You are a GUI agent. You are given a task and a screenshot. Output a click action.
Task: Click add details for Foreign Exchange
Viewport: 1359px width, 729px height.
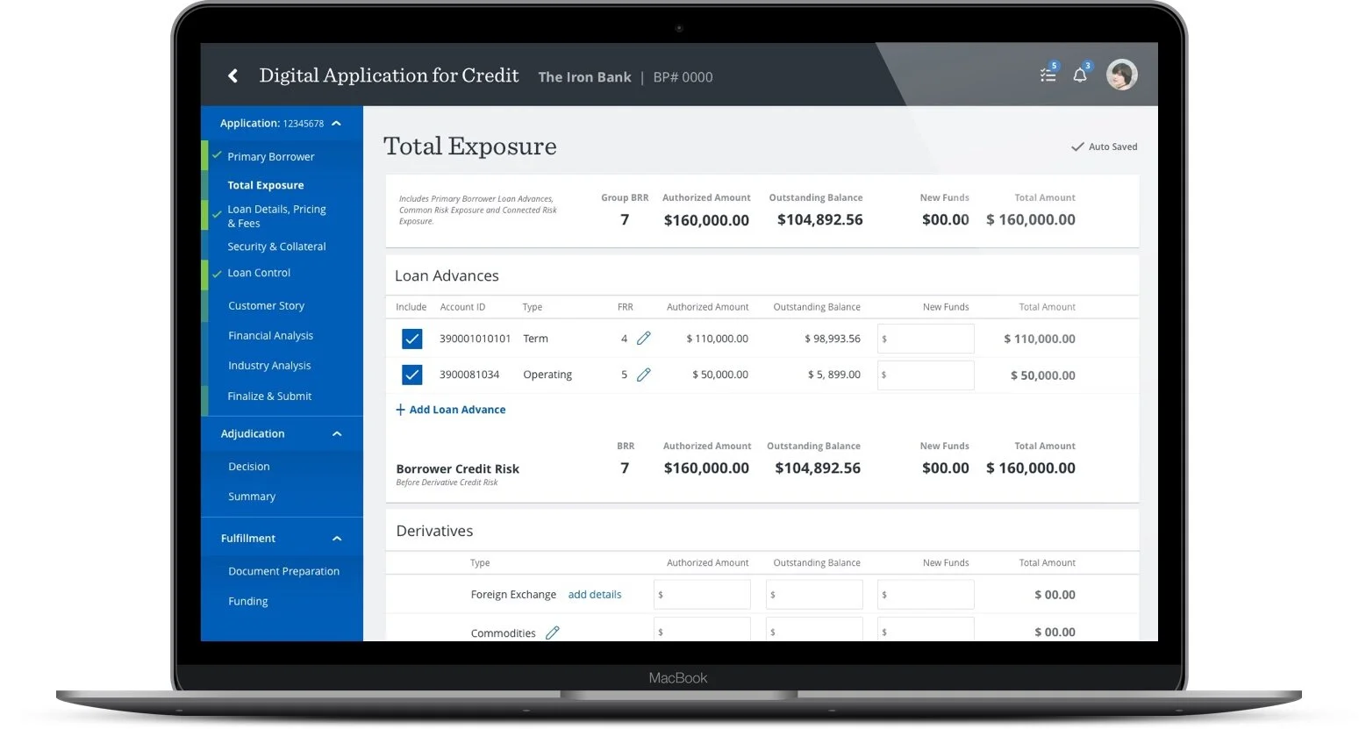click(x=595, y=595)
